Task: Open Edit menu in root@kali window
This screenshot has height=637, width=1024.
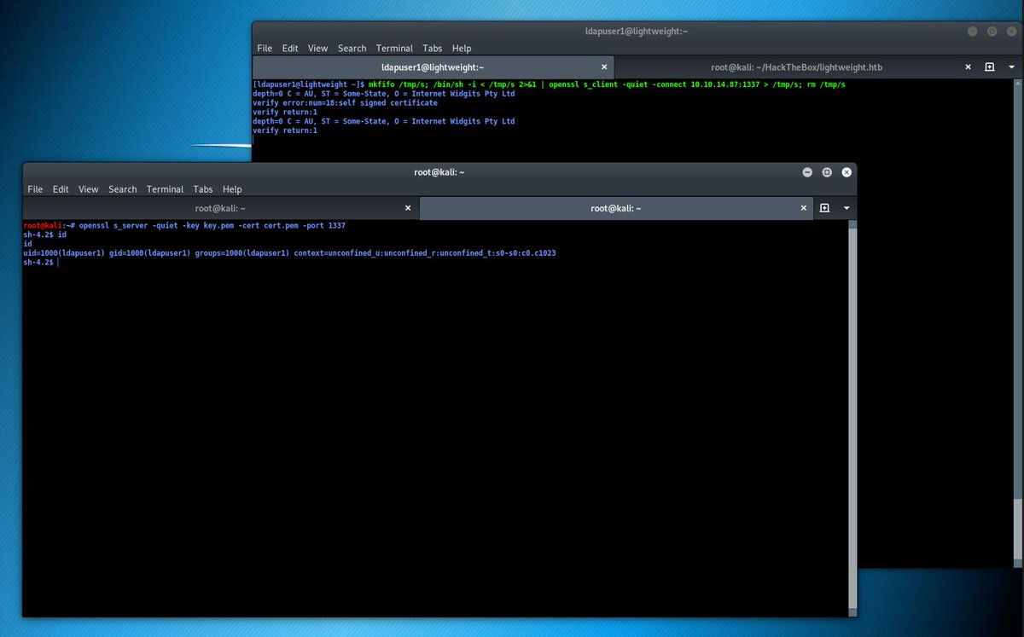Action: (61, 189)
